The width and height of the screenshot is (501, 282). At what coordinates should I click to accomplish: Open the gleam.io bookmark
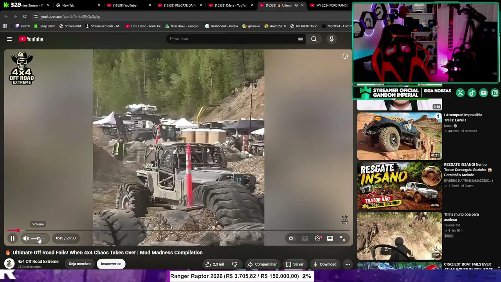pyautogui.click(x=251, y=26)
